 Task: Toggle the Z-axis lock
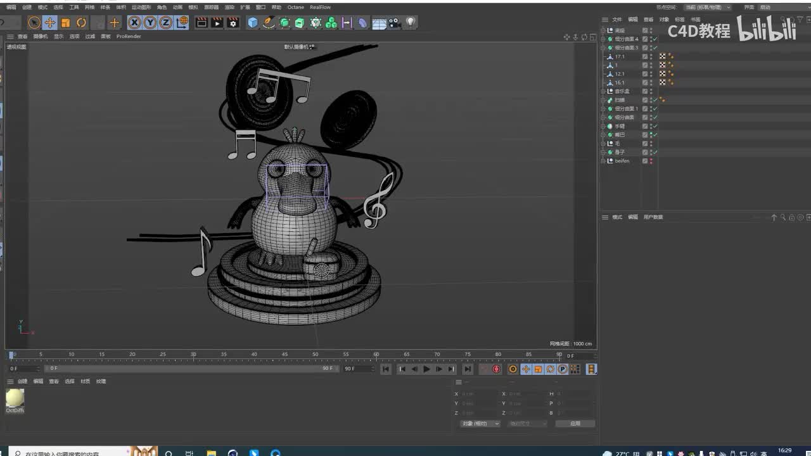[x=165, y=23]
